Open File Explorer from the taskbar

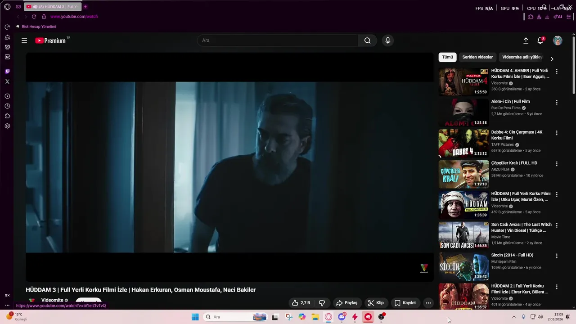315,317
